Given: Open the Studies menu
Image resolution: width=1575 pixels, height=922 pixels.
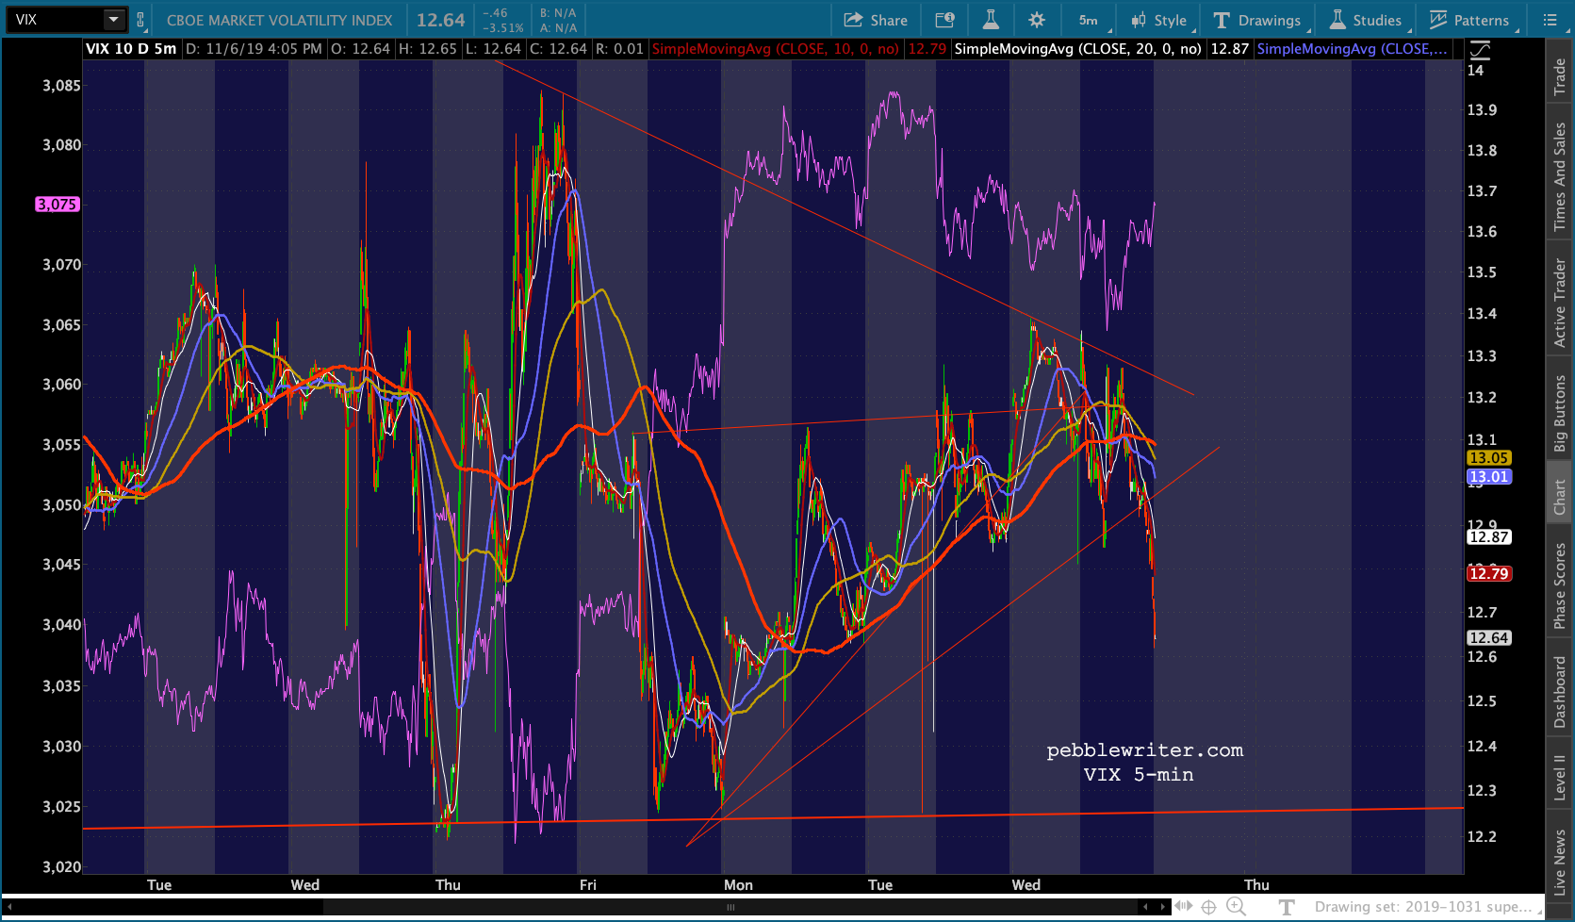Looking at the screenshot, I should coord(1366,20).
